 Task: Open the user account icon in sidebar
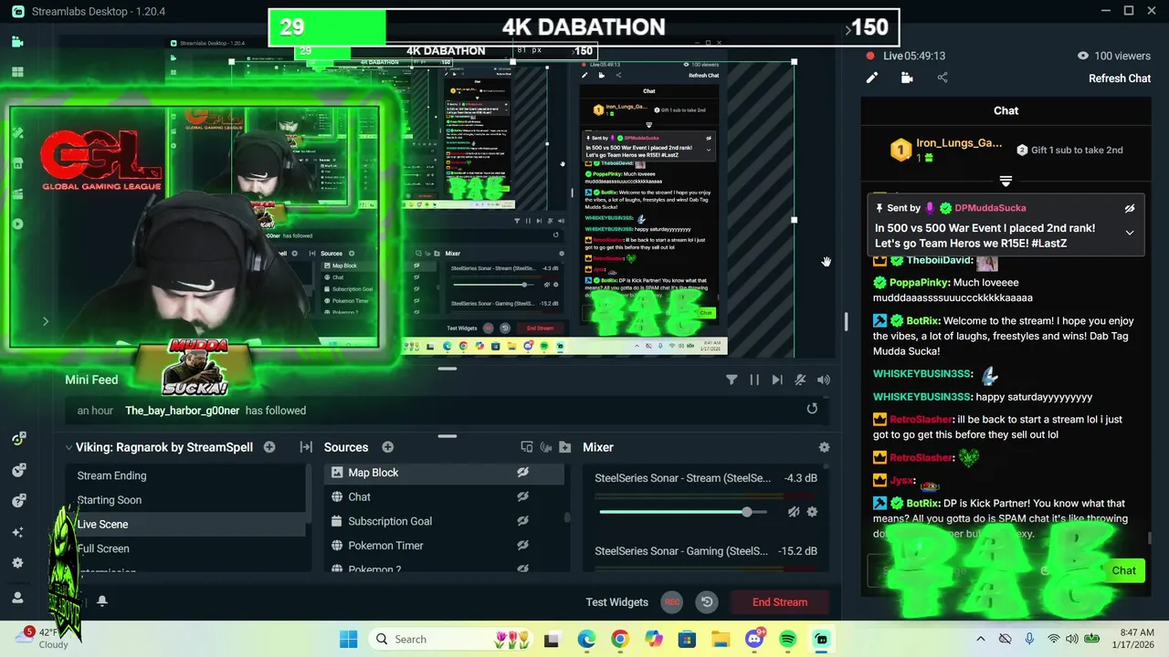(x=17, y=598)
